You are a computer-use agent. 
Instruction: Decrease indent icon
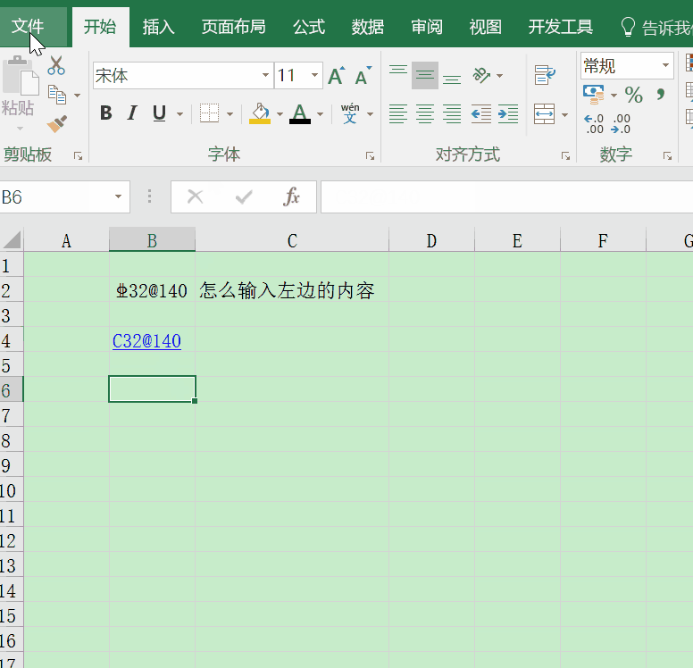[480, 114]
